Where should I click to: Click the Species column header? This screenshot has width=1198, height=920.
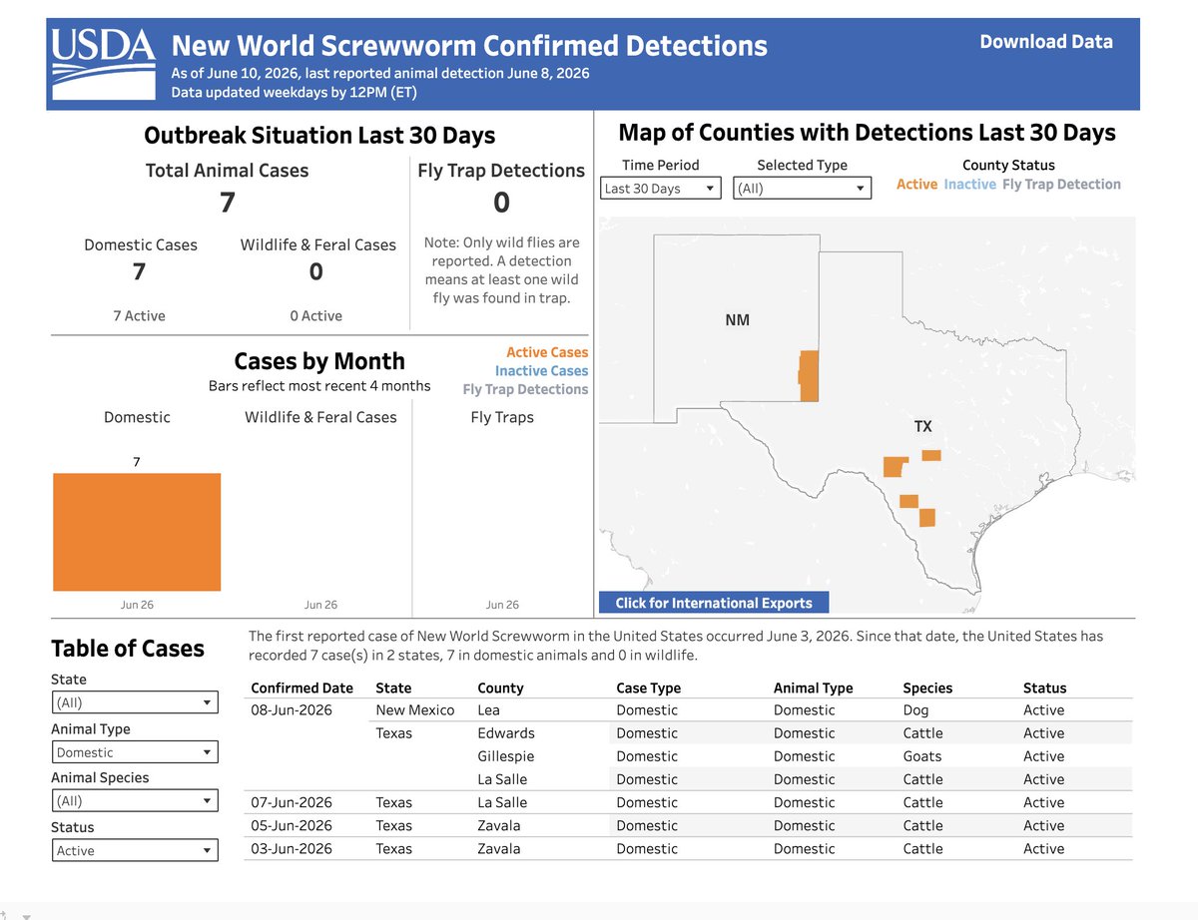tap(927, 688)
